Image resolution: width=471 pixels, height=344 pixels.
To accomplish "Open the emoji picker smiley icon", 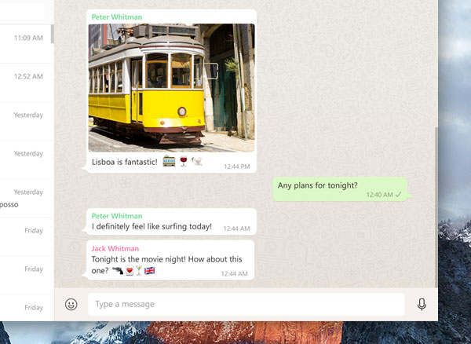I will [71, 305].
